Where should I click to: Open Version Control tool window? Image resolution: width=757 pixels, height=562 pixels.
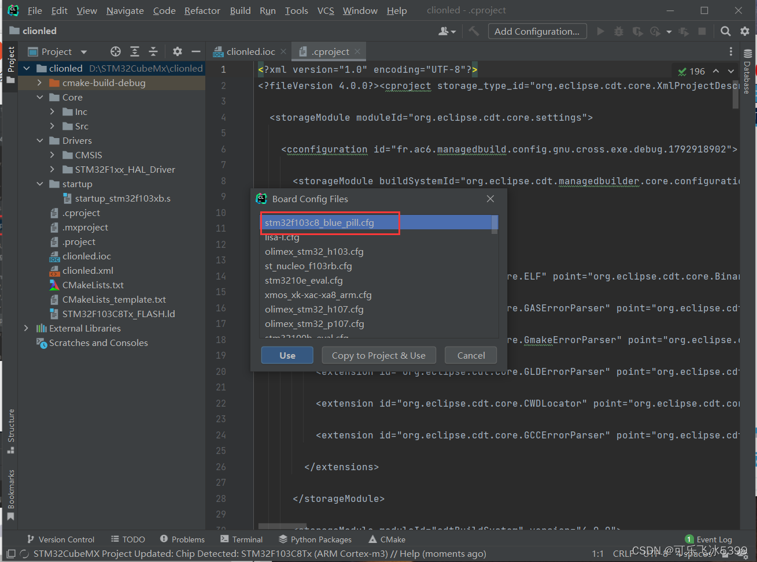pyautogui.click(x=61, y=539)
